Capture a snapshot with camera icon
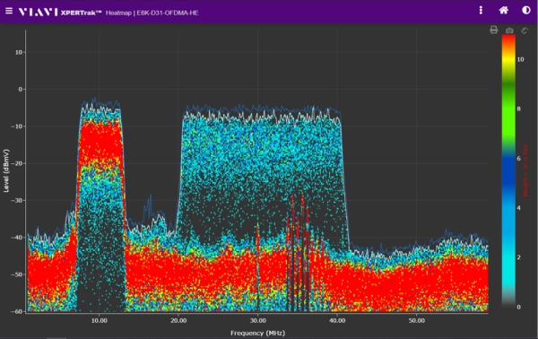Viewport: 538px width, 339px height. (509, 30)
